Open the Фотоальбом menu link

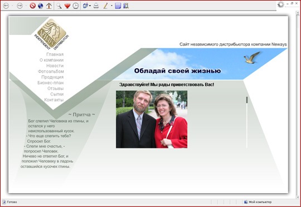pyautogui.click(x=51, y=72)
